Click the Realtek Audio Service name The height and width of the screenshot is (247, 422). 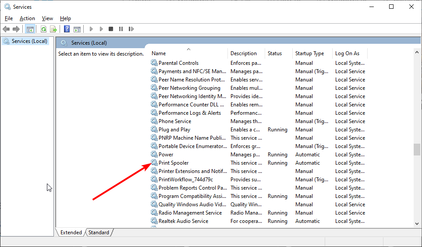tap(183, 221)
